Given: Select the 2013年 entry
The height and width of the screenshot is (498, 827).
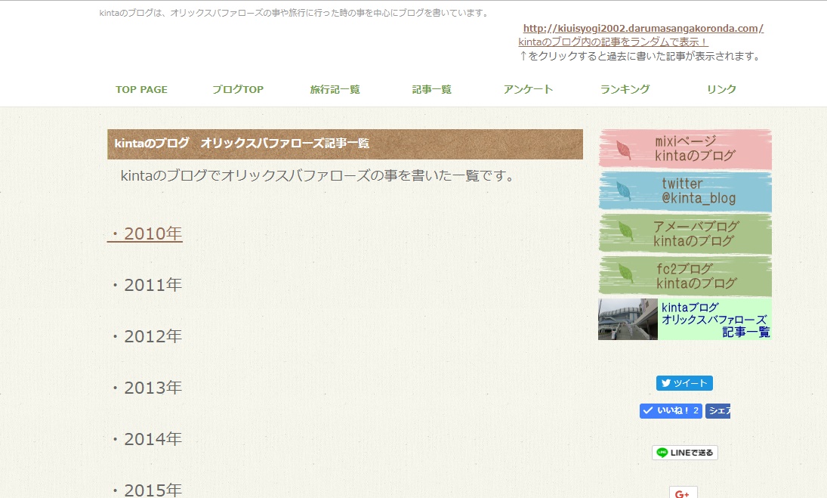Looking at the screenshot, I should 147,388.
